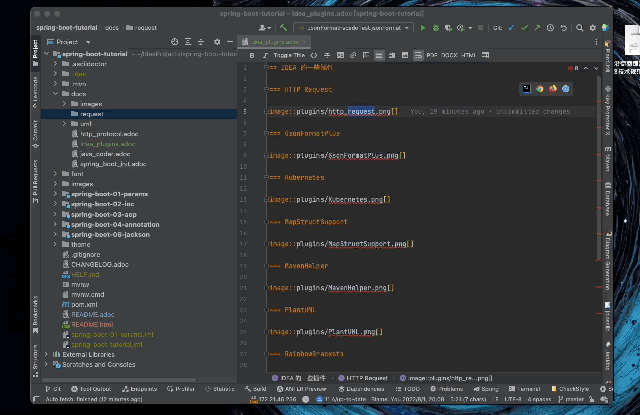Click Git update project arrow
Screen dimensions: 640x415
pos(511,28)
